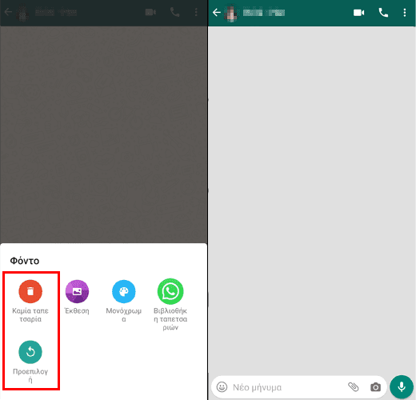
Task: Start a video call in right chat
Action: point(358,13)
